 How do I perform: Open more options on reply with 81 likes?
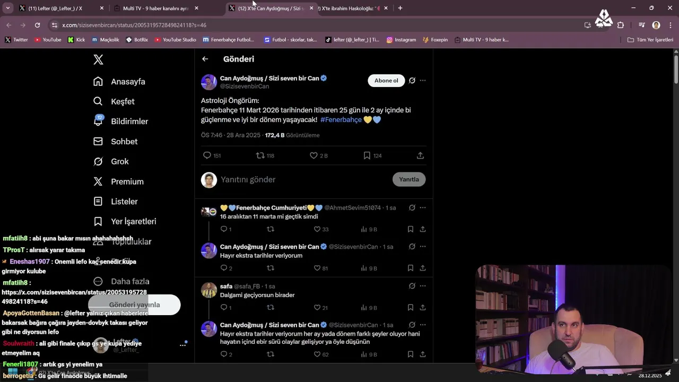[x=423, y=247]
